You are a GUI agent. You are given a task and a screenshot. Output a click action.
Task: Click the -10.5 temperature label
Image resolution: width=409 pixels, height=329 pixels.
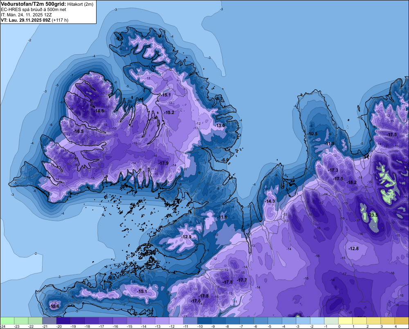tap(312, 134)
